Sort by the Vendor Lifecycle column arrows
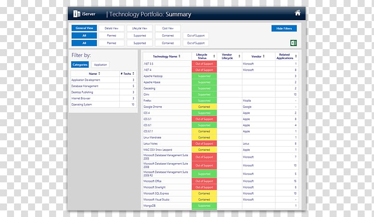374x217 pixels. (239, 56)
